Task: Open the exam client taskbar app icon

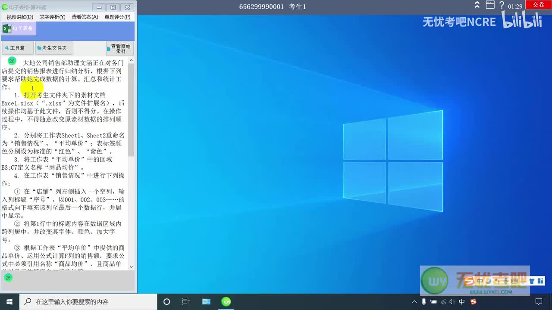Action: pyautogui.click(x=206, y=302)
